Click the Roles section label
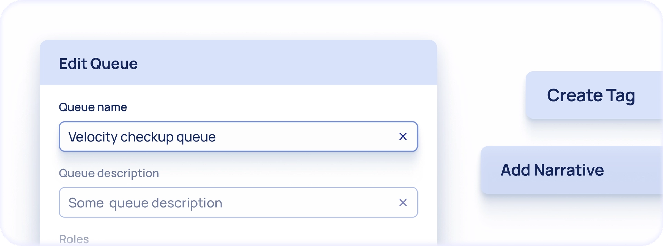 (x=74, y=238)
